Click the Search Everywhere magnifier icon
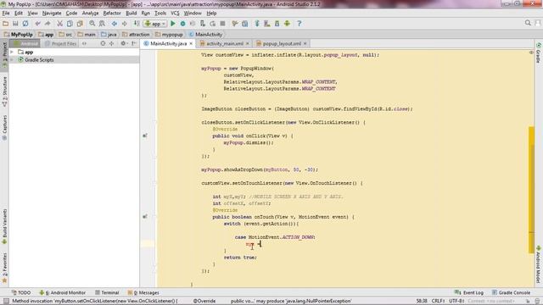This screenshot has height=305, width=543. 528,23
